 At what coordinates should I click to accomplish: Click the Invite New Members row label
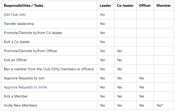(x=20, y=105)
